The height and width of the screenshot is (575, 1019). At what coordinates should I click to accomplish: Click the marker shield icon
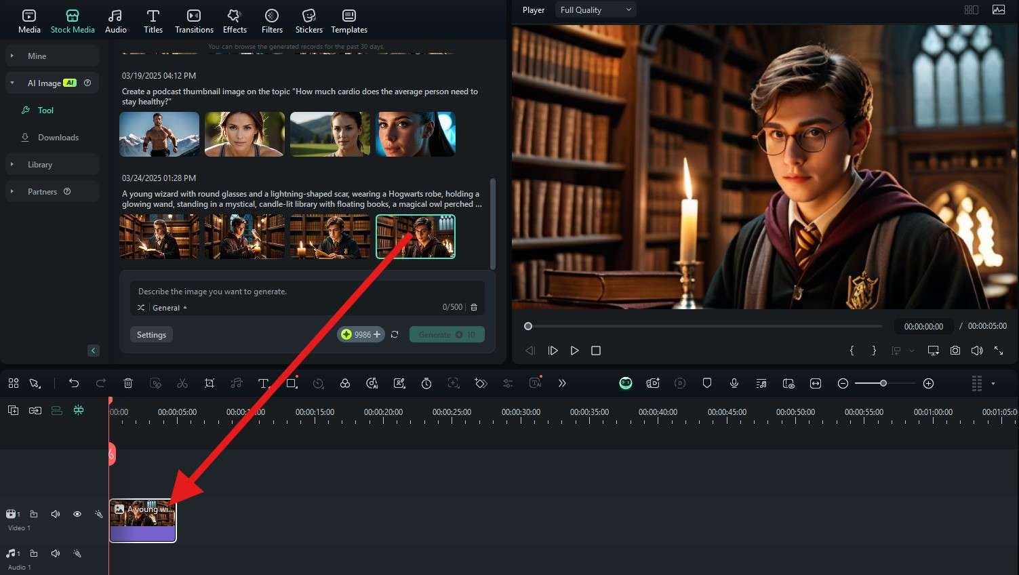pos(707,384)
